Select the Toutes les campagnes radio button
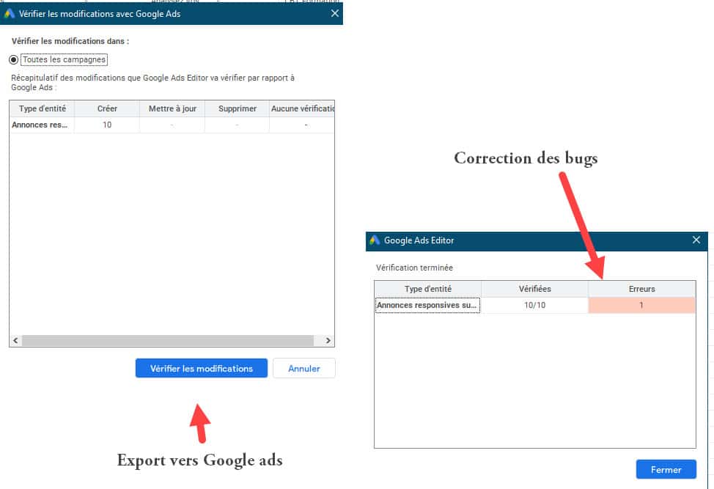714x489 pixels. tap(14, 59)
